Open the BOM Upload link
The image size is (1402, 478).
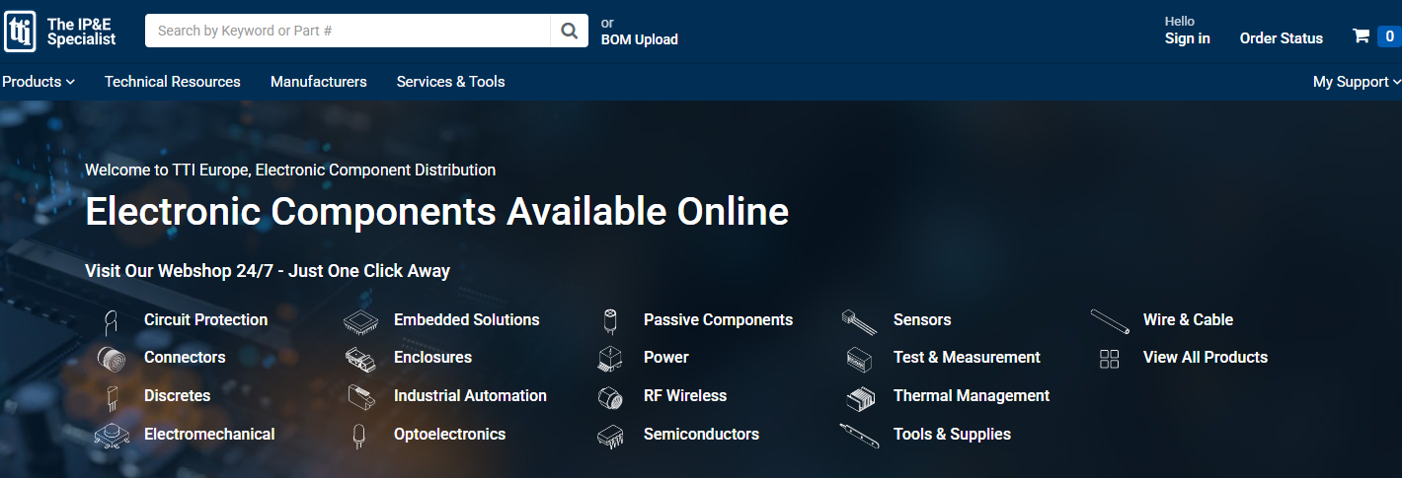[x=640, y=39]
